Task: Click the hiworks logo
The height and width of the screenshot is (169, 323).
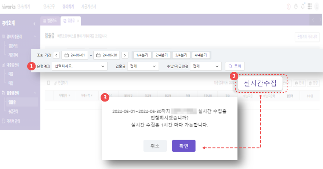Action: (x=8, y=7)
